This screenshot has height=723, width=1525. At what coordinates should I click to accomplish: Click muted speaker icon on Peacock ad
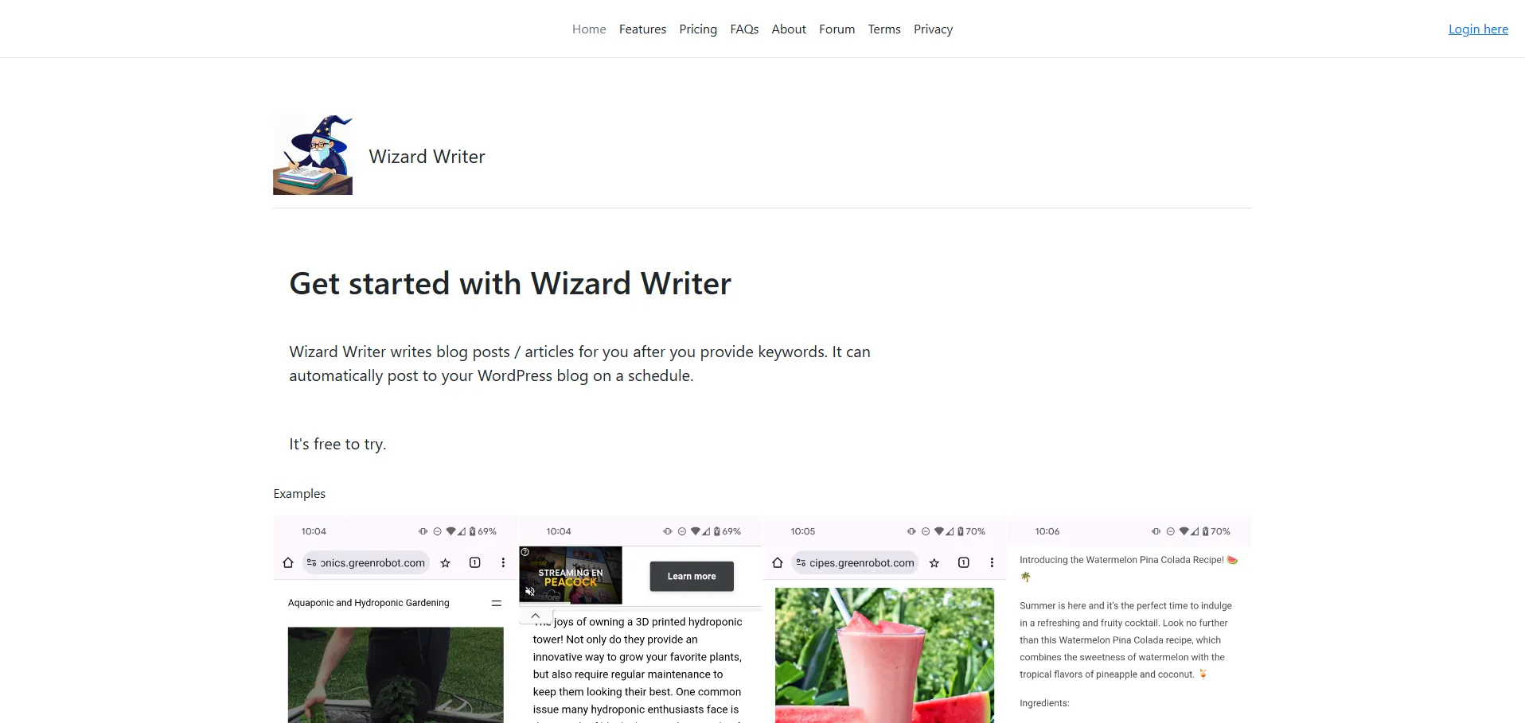pos(530,592)
